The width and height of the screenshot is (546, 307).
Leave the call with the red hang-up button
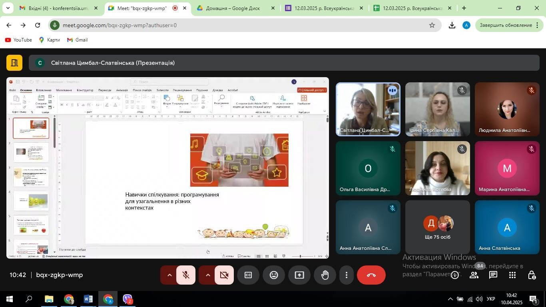tap(371, 275)
